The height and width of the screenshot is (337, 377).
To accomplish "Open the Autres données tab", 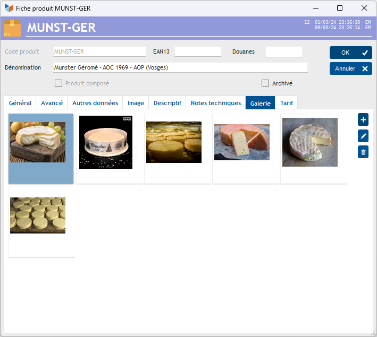I will click(x=95, y=103).
